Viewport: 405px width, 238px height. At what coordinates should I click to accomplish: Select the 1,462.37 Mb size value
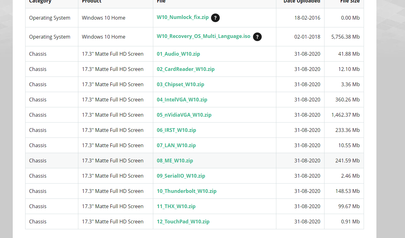(346, 115)
